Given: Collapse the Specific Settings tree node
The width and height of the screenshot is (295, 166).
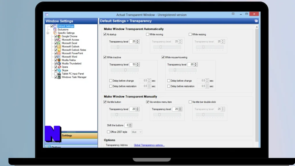Looking at the screenshot, I should point(48,33).
